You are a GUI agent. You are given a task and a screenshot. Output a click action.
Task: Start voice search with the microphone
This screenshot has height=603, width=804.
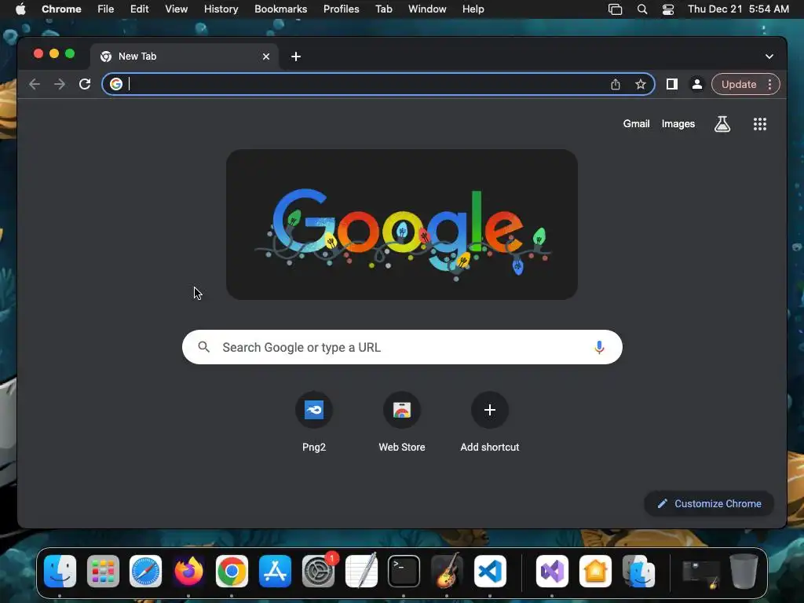[599, 347]
